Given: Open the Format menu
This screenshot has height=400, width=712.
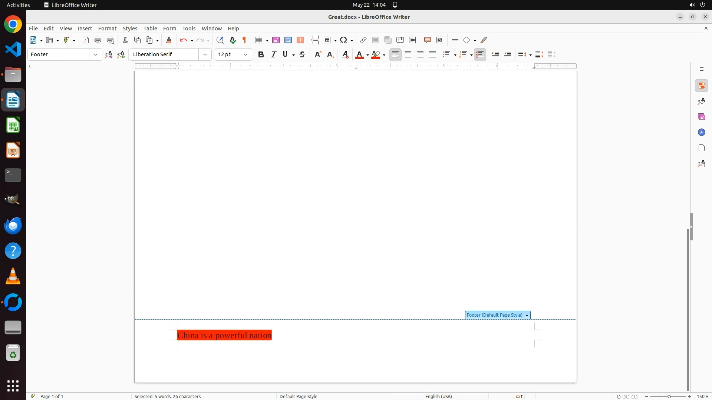Looking at the screenshot, I should (107, 29).
